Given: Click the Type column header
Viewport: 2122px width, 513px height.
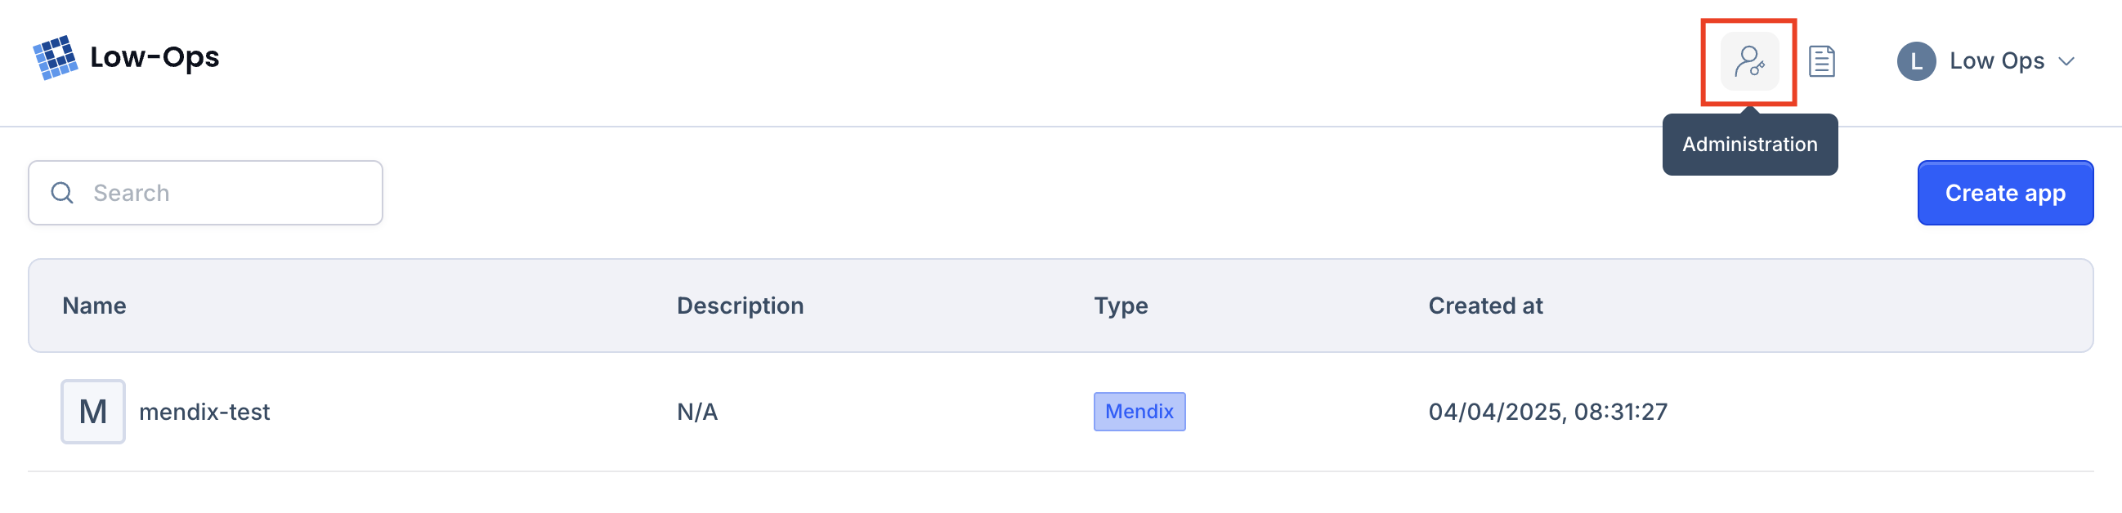Looking at the screenshot, I should (1121, 306).
